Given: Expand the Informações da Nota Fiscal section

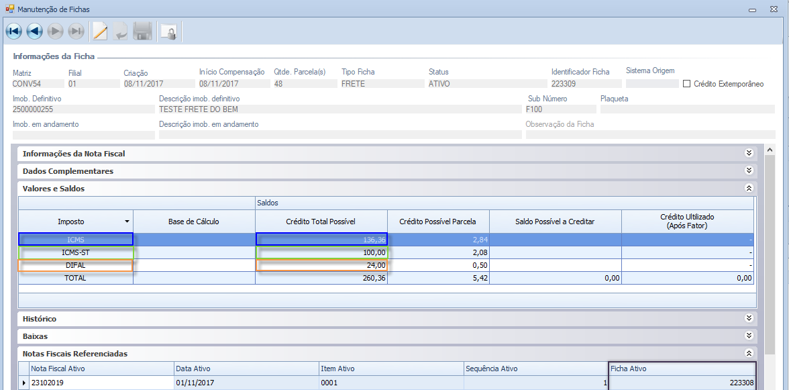Looking at the screenshot, I should (749, 154).
